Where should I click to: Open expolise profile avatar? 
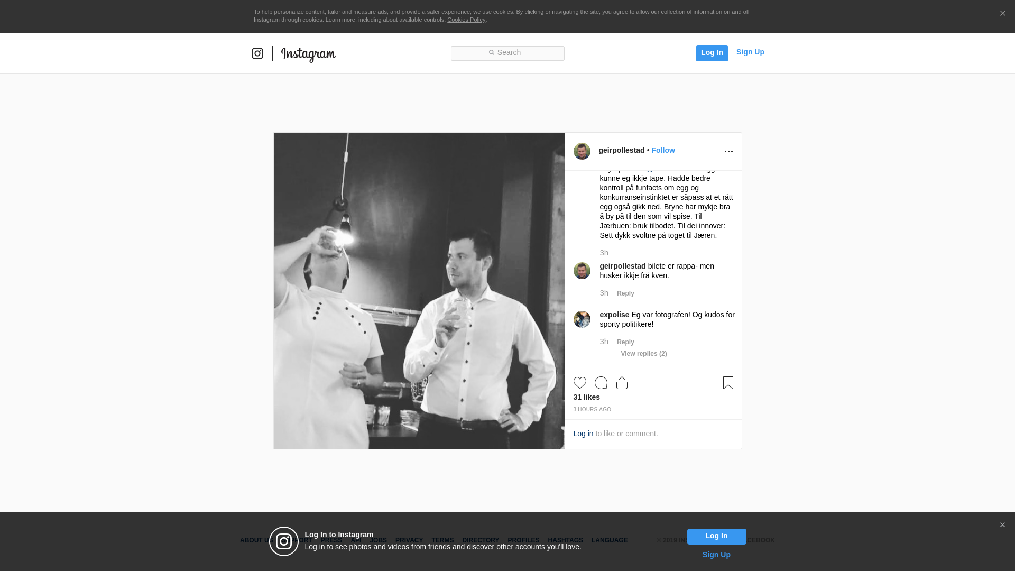tap(582, 319)
